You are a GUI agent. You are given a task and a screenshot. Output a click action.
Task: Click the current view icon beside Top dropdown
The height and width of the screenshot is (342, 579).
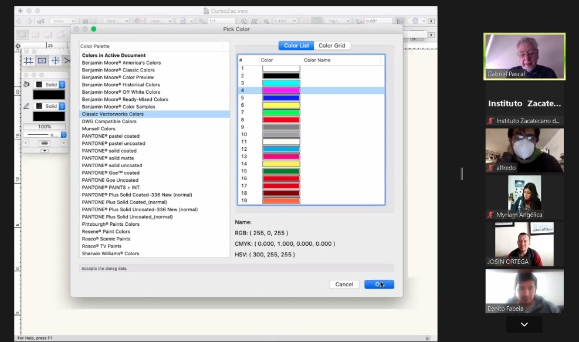[317, 21]
